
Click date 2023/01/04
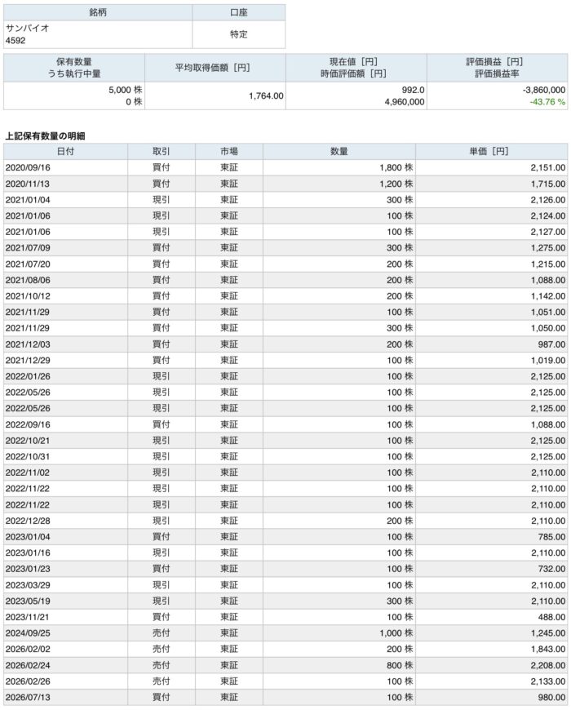point(28,537)
